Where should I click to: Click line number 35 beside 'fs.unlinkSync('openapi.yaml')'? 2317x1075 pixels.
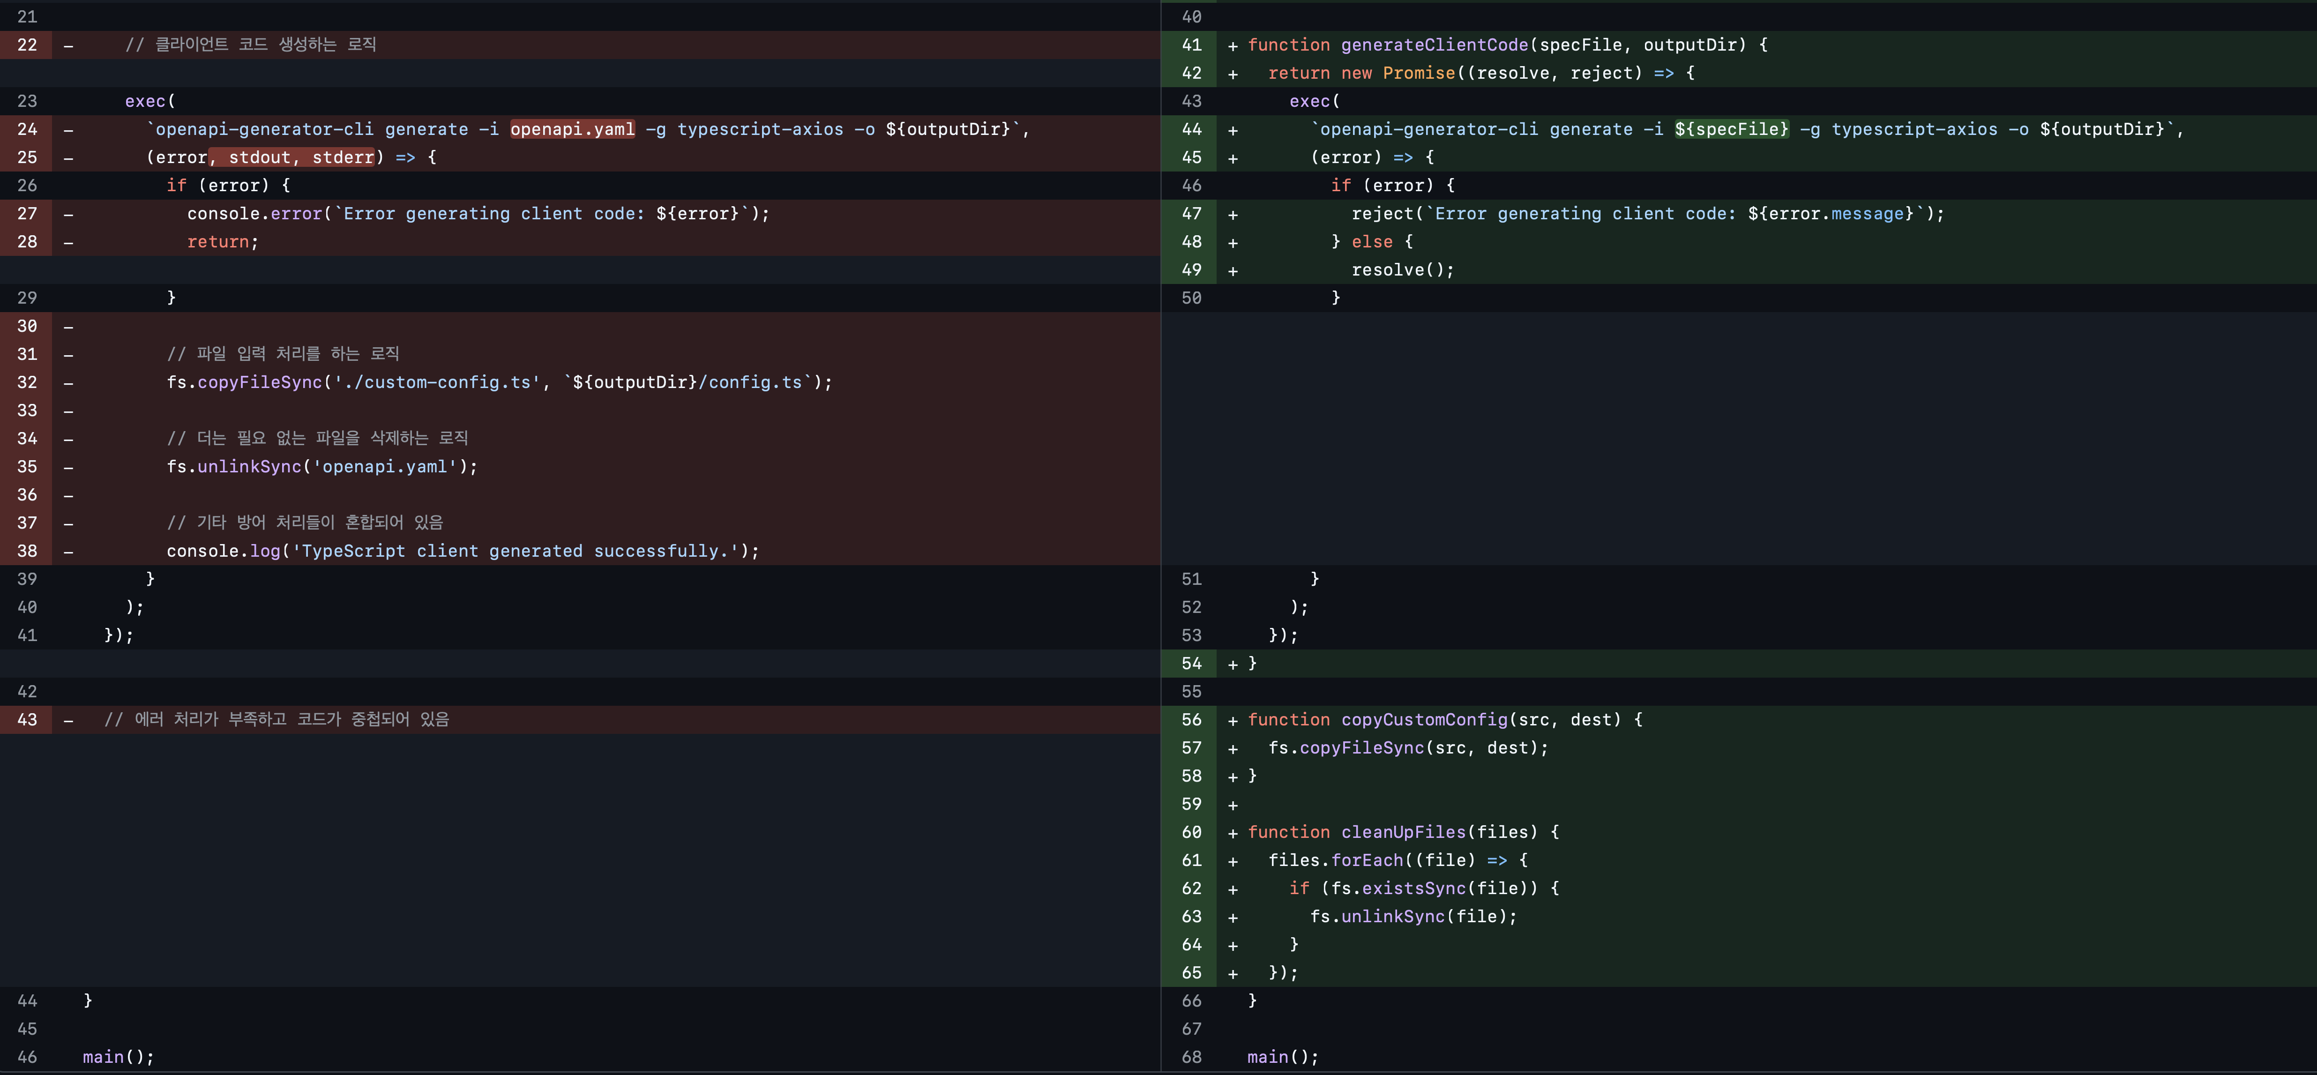27,467
